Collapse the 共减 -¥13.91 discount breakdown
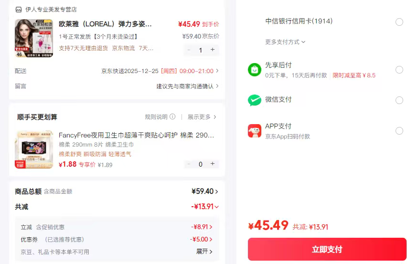Image resolution: width=407 pixels, height=264 pixels. coord(205,207)
